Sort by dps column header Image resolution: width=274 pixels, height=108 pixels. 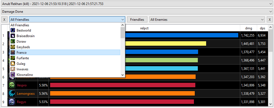(x=262, y=28)
